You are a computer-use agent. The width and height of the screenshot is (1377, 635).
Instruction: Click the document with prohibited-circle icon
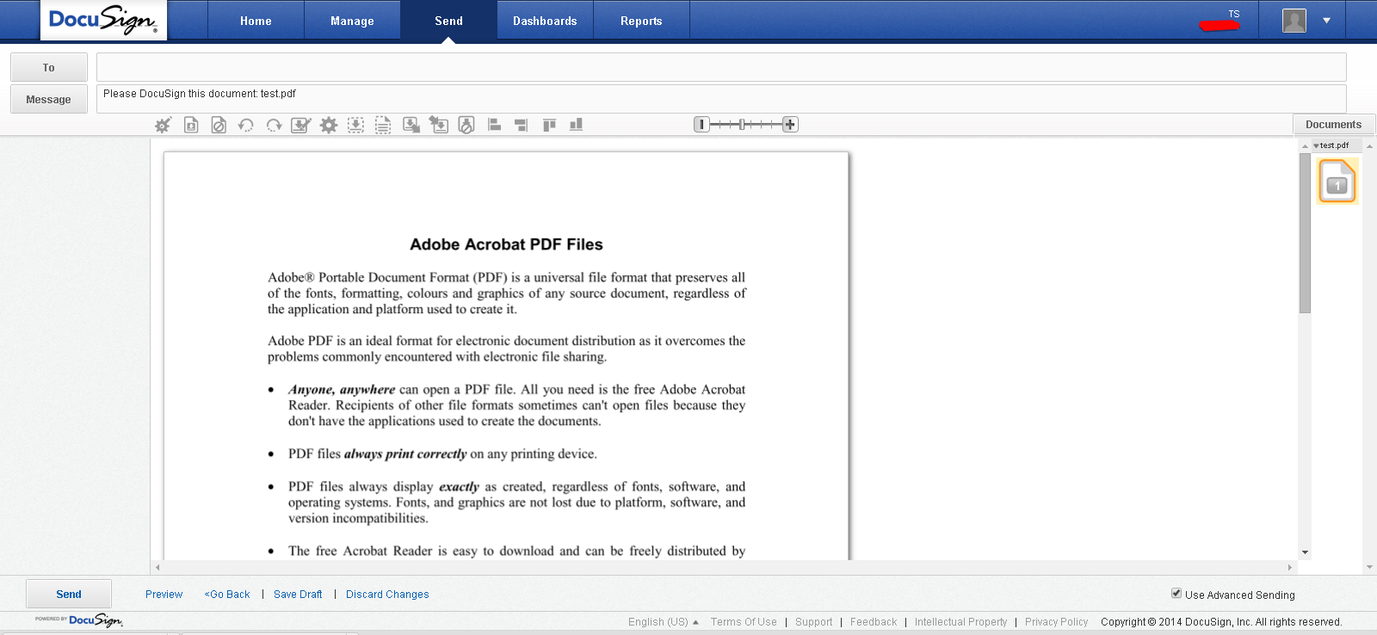pos(219,125)
